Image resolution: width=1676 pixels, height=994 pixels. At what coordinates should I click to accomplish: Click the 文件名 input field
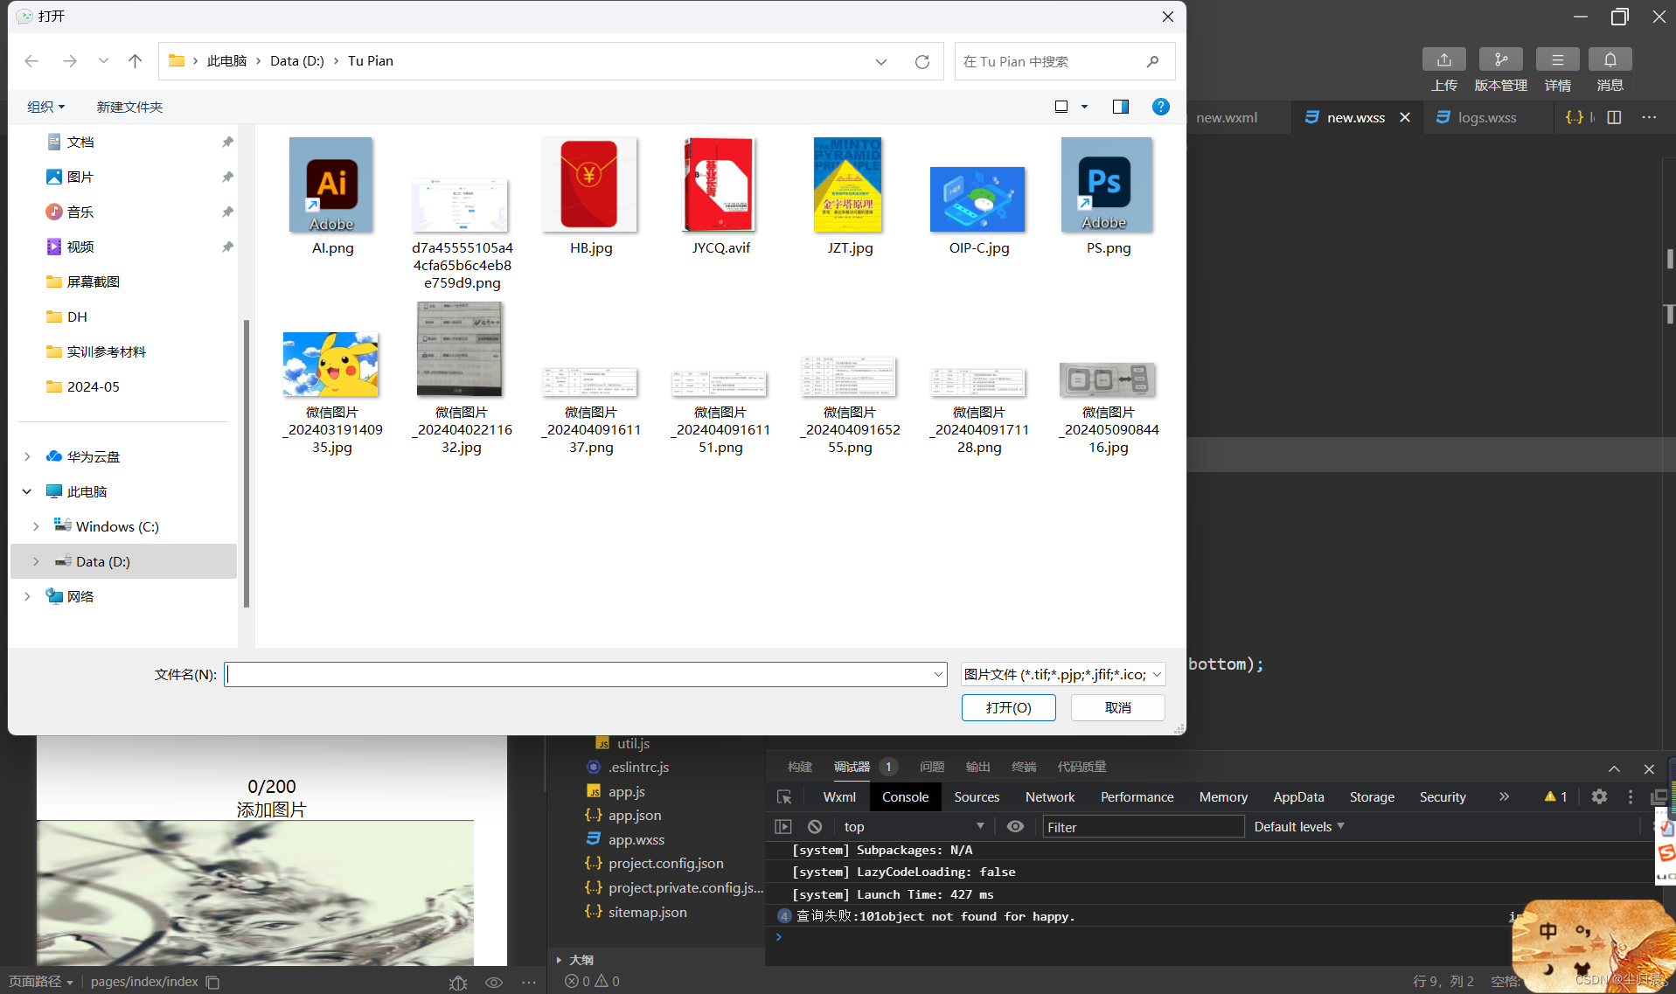coord(585,674)
